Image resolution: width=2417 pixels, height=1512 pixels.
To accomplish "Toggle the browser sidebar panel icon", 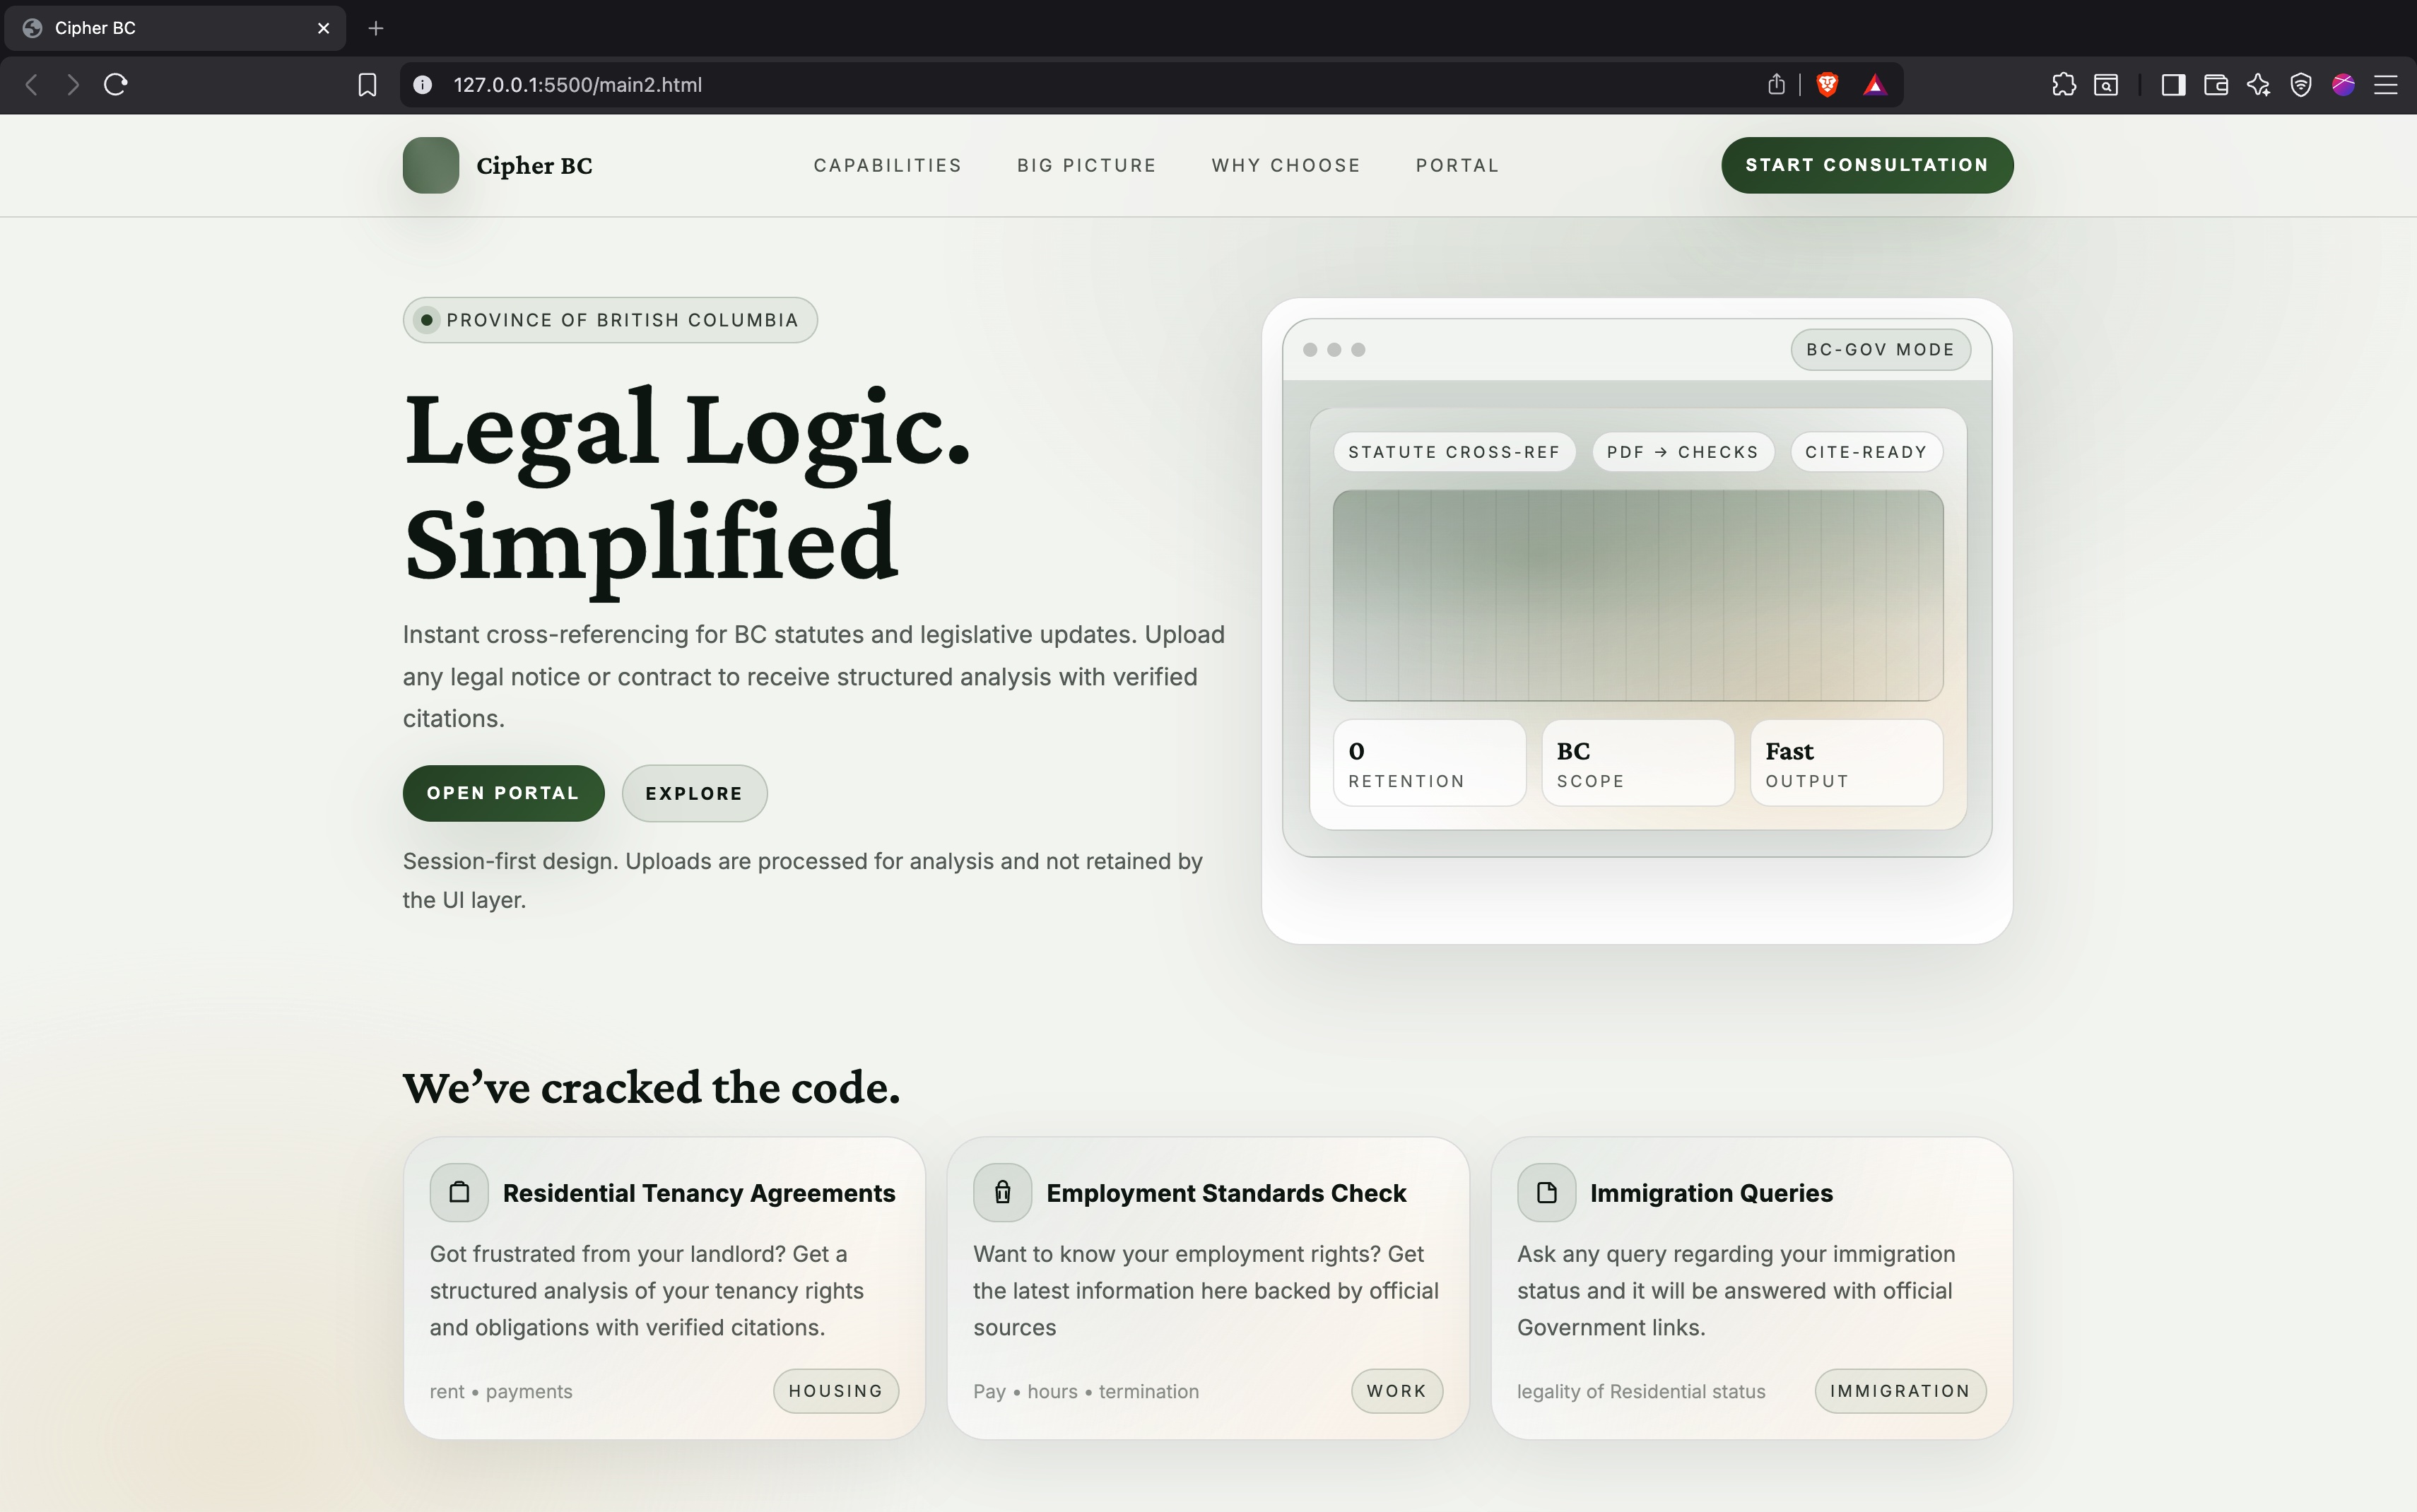I will [2172, 85].
